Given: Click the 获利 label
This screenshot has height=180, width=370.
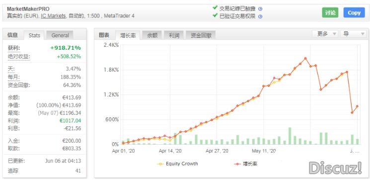Looking at the screenshot, I should 14,48.
